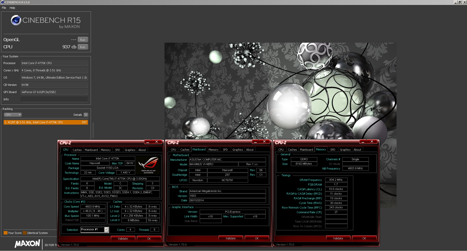Minimize the Cinebench main window
This screenshot has height=251, width=467.
[x=456, y=2]
